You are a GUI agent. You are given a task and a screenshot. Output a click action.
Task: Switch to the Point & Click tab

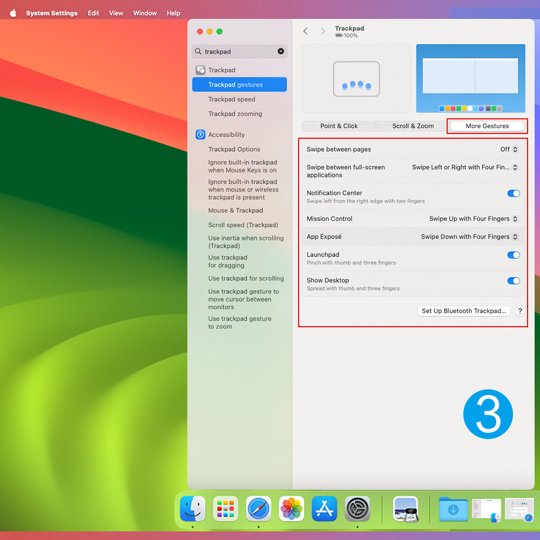click(339, 126)
